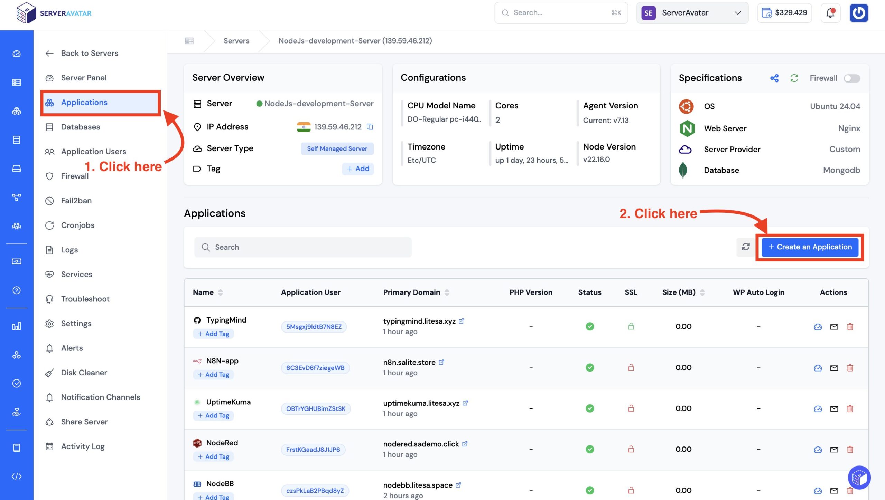Refresh the applications list icon
Screen dimensions: 885x500
746,247
